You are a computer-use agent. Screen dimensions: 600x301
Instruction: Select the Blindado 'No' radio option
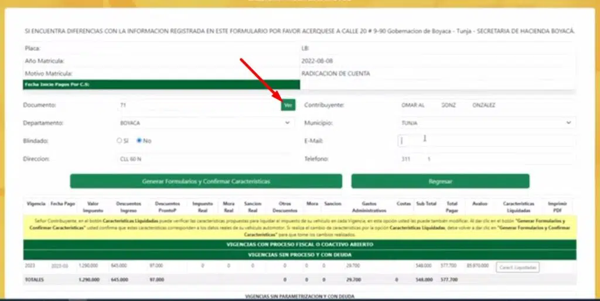(x=139, y=141)
